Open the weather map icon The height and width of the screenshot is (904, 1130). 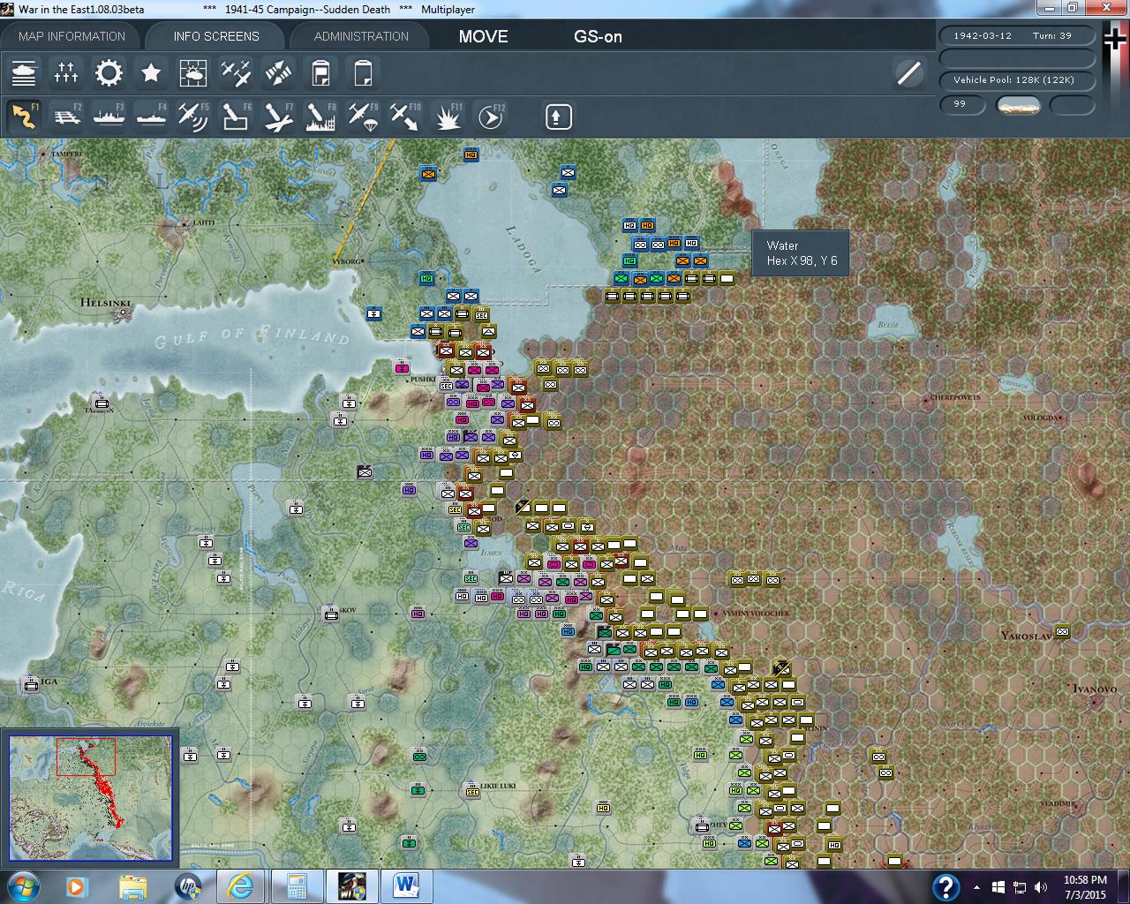[x=193, y=72]
